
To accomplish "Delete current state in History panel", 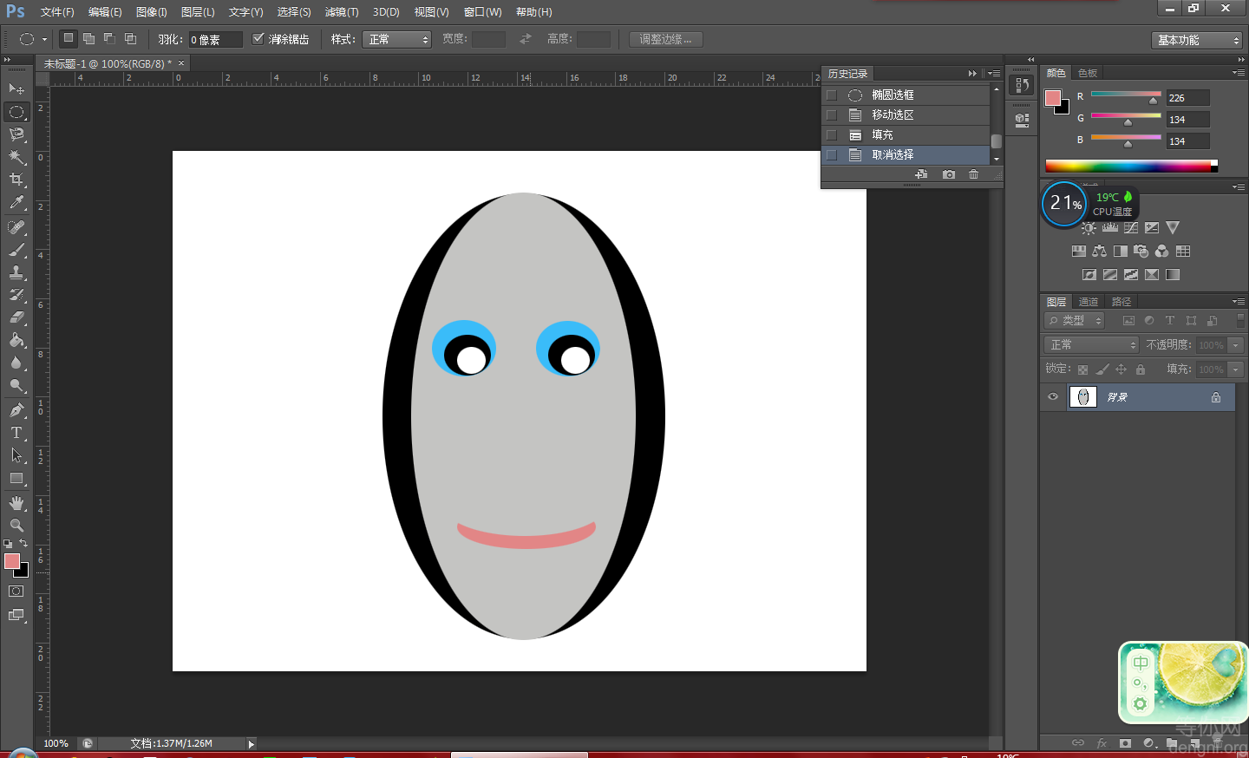I will tap(973, 174).
